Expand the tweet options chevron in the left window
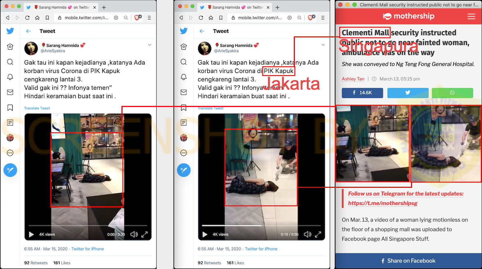This screenshot has width=482, height=269. coord(149,45)
